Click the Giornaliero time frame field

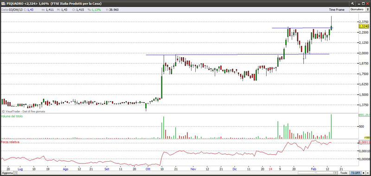(358, 10)
